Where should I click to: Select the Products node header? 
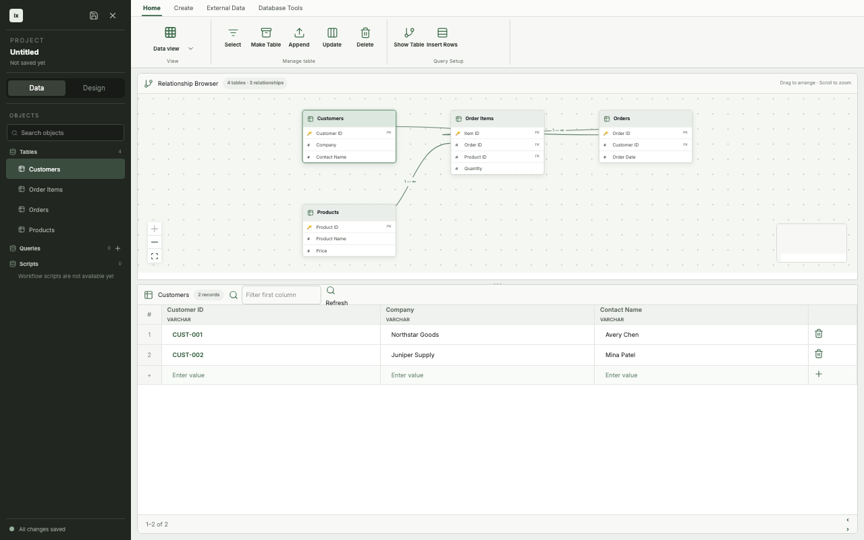pyautogui.click(x=349, y=213)
